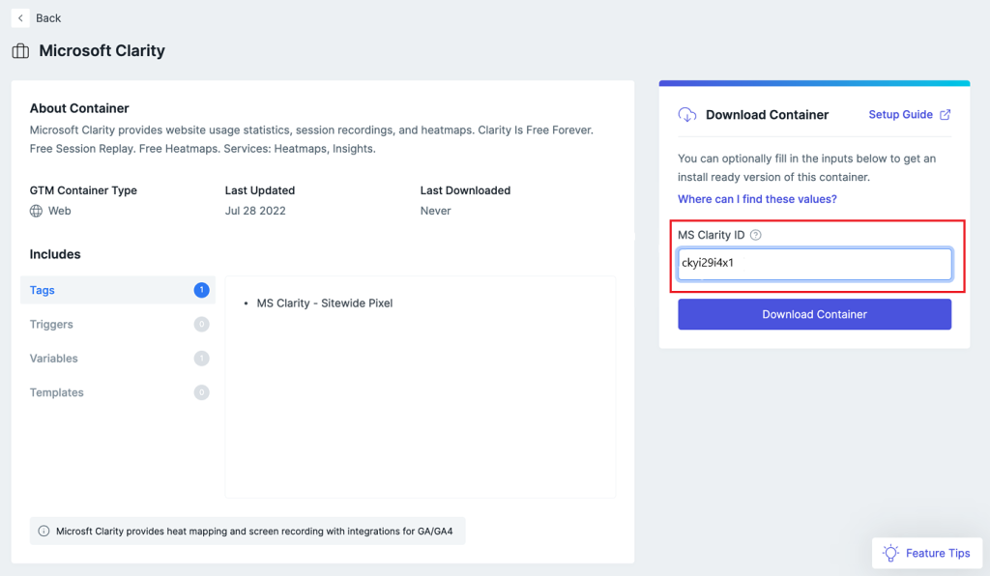
Task: Click the 'Jul 28 2022' last updated value
Action: (x=255, y=211)
